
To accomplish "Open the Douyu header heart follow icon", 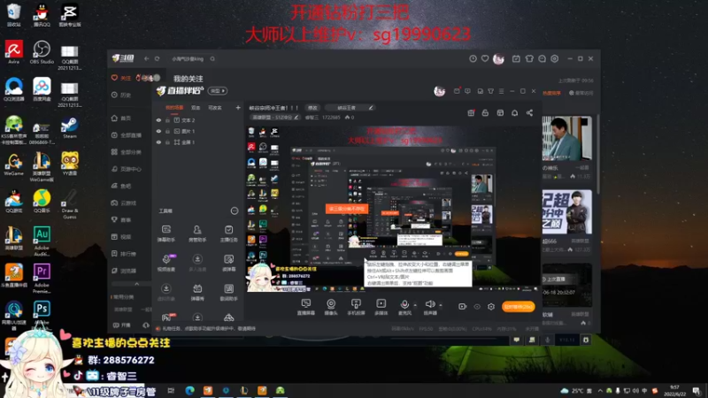I will [485, 58].
